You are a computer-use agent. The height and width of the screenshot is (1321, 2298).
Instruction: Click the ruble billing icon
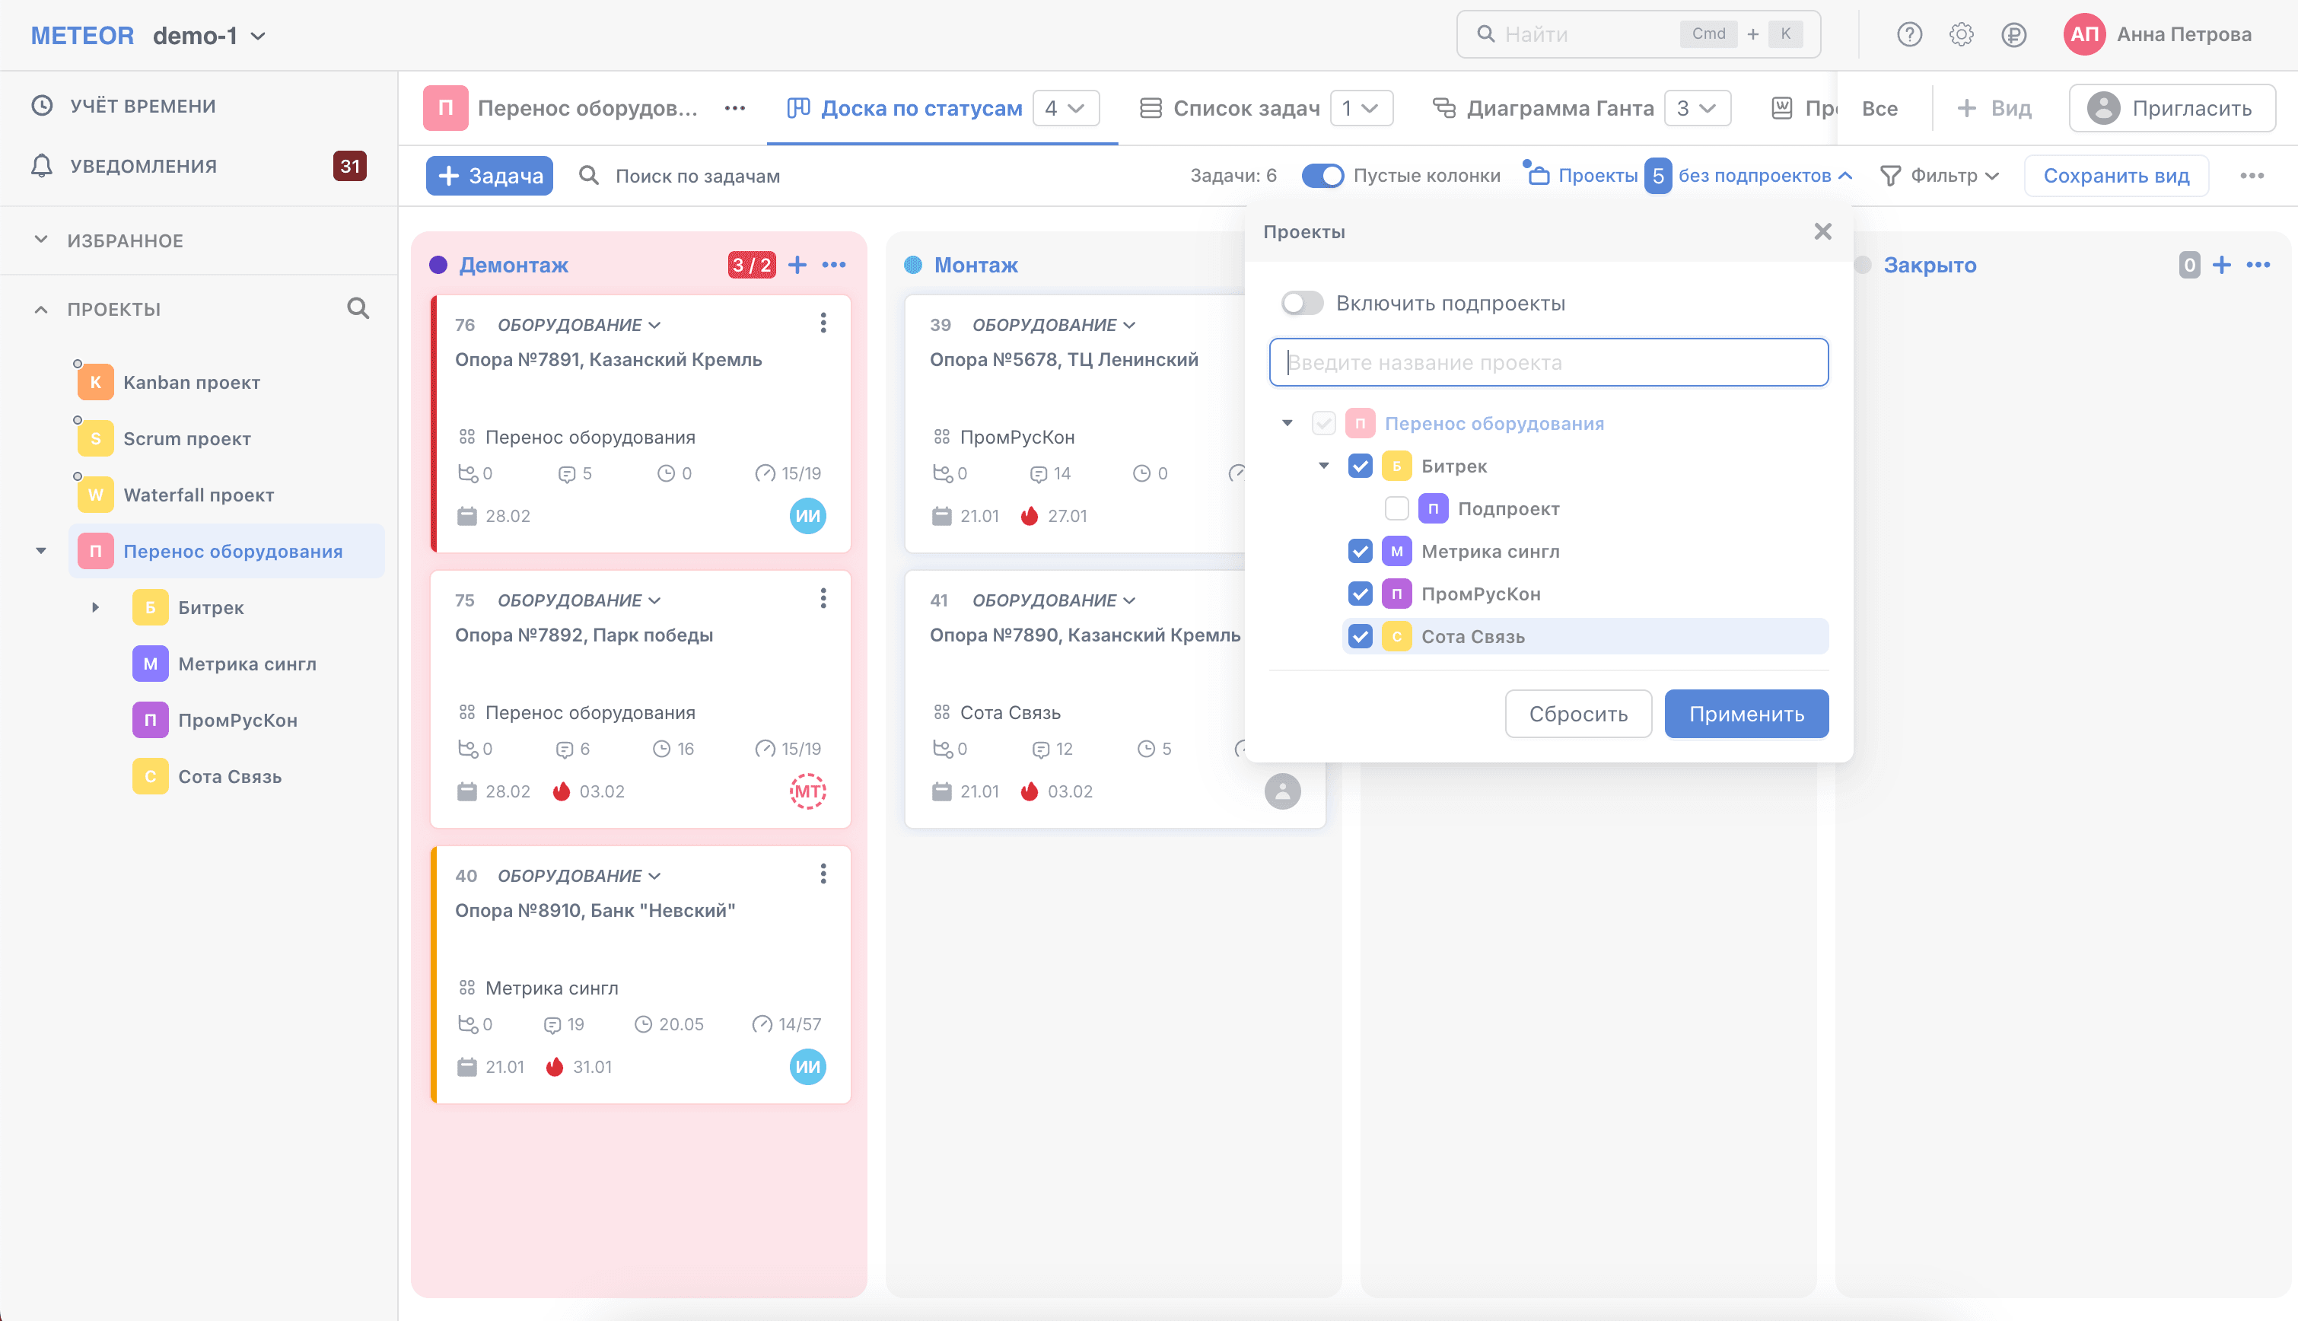click(x=2013, y=34)
